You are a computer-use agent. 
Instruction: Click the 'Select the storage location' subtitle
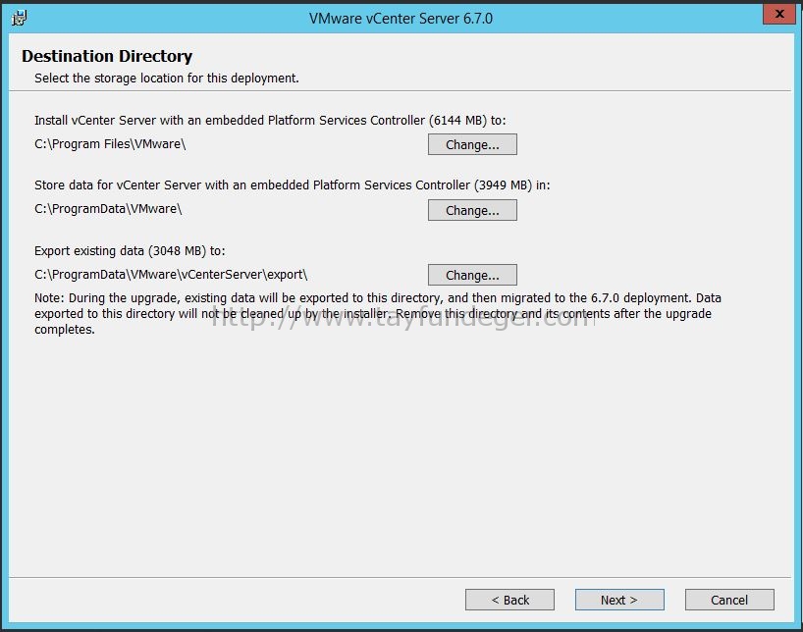coord(167,78)
